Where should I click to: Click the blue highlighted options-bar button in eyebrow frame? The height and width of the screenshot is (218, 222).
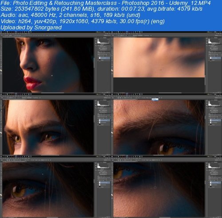click(155, 99)
